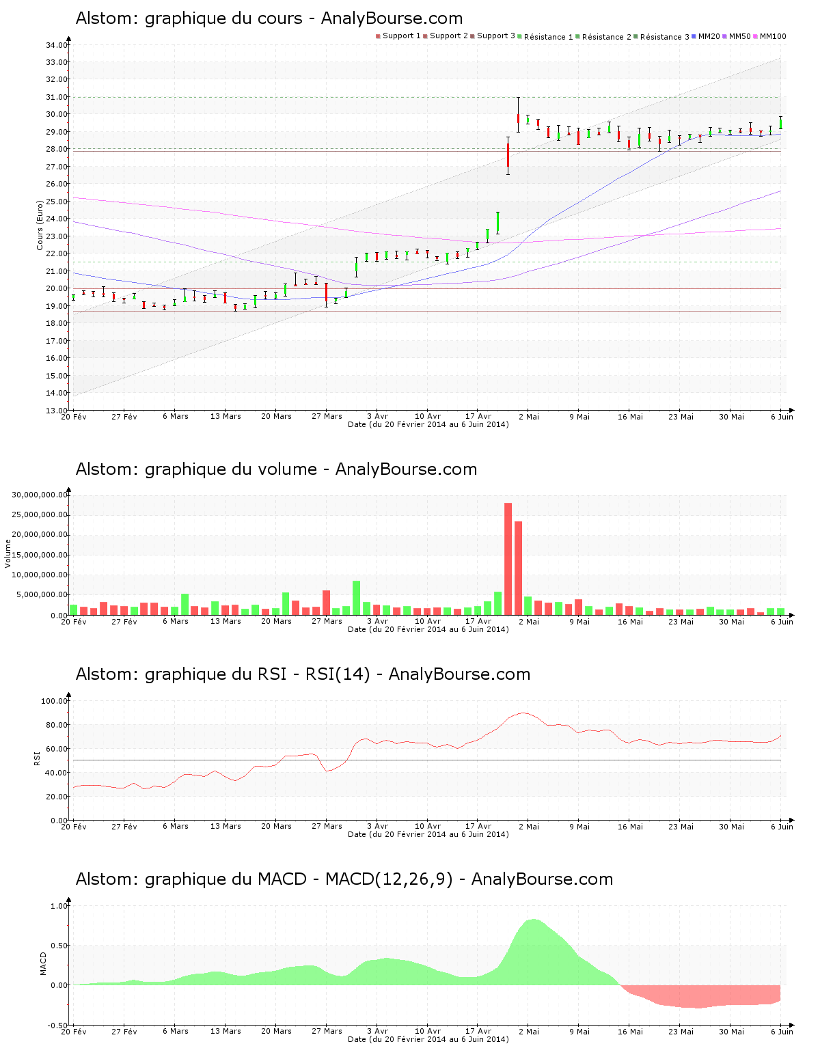Image resolution: width=820 pixels, height=1059 pixels.
Task: Select the 'Résistance 3' legend label
Action: pos(665,37)
